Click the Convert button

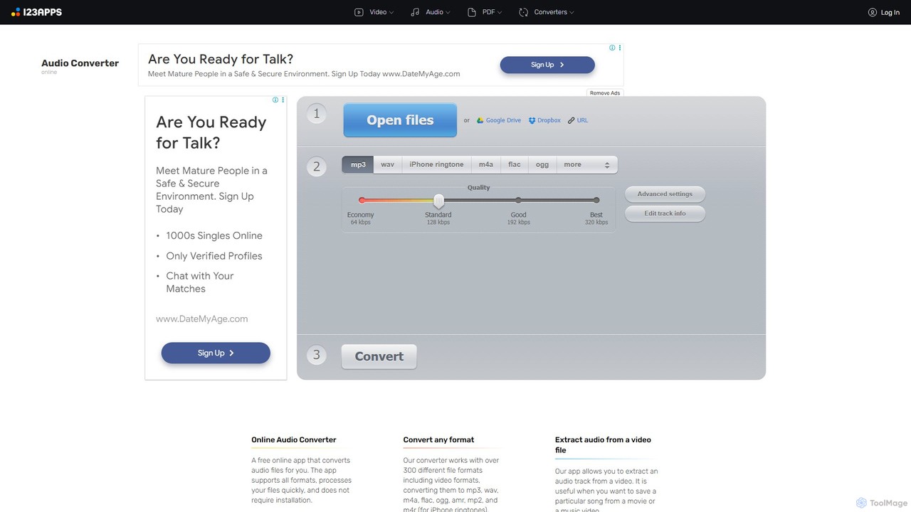click(379, 356)
